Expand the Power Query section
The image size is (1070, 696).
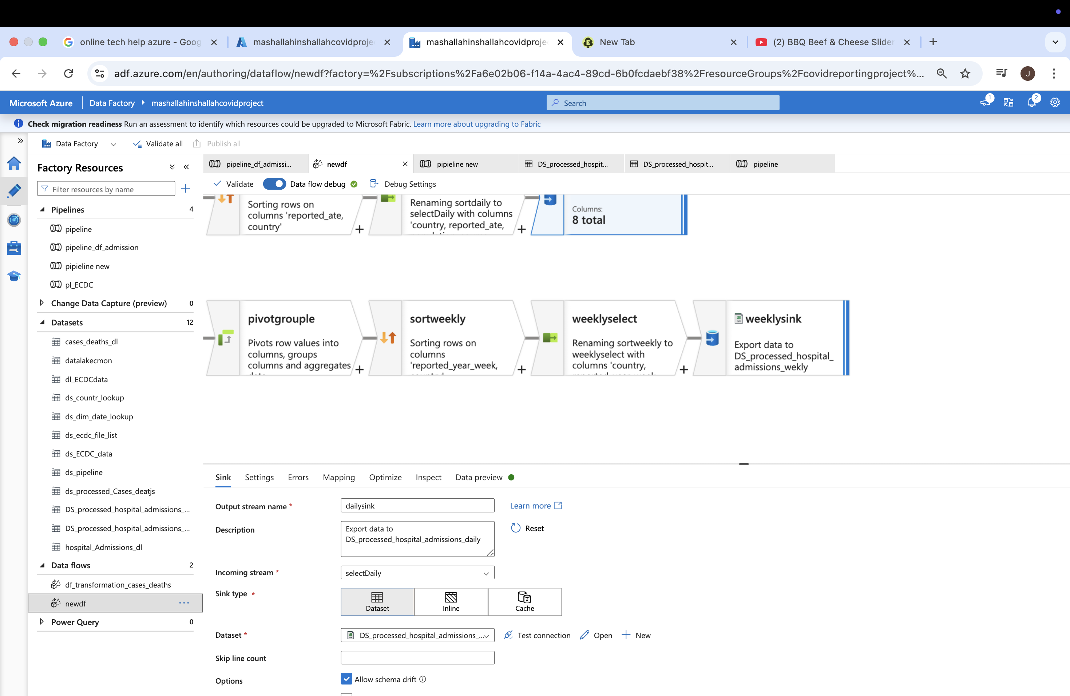click(x=42, y=622)
